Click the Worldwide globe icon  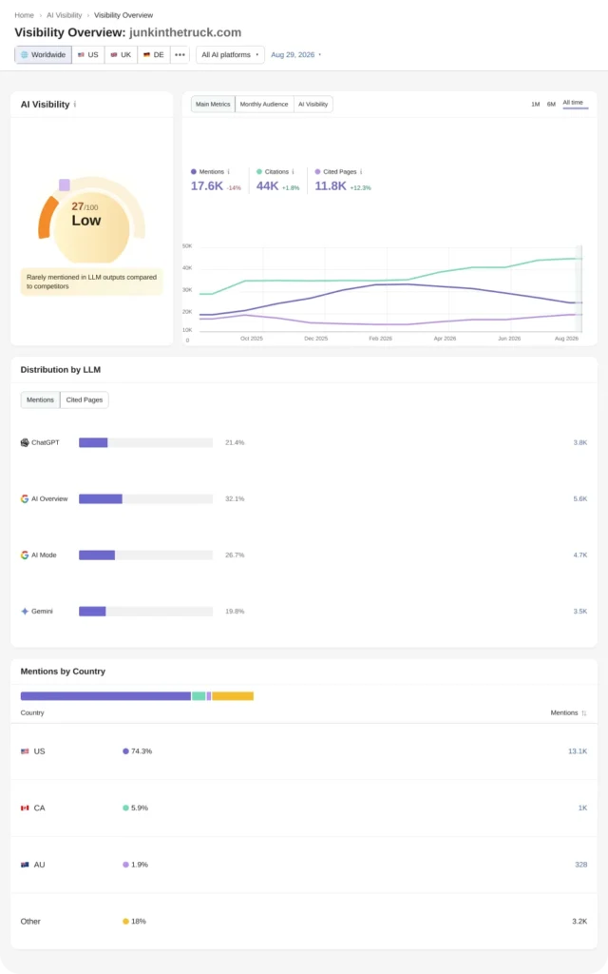[25, 54]
